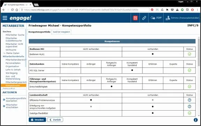Go to Meine Daten in sidebar

[11, 53]
